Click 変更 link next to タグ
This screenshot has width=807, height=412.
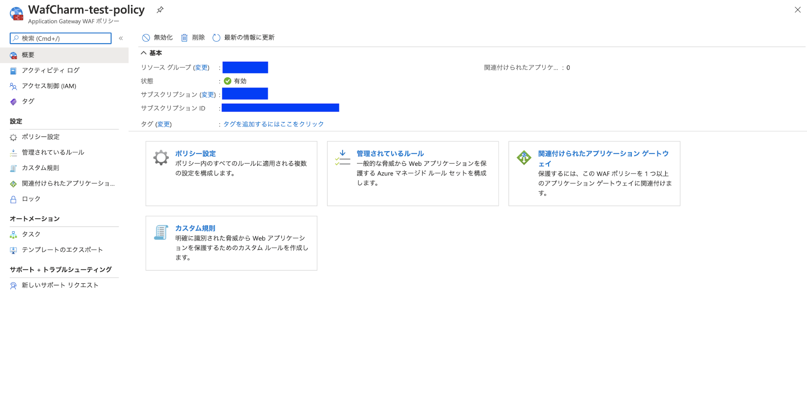pos(163,124)
